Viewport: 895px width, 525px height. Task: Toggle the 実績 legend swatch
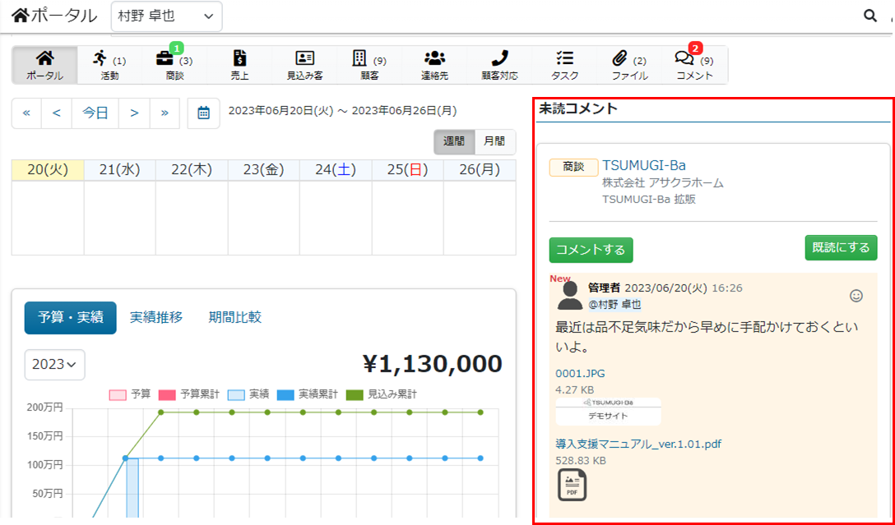pos(236,394)
